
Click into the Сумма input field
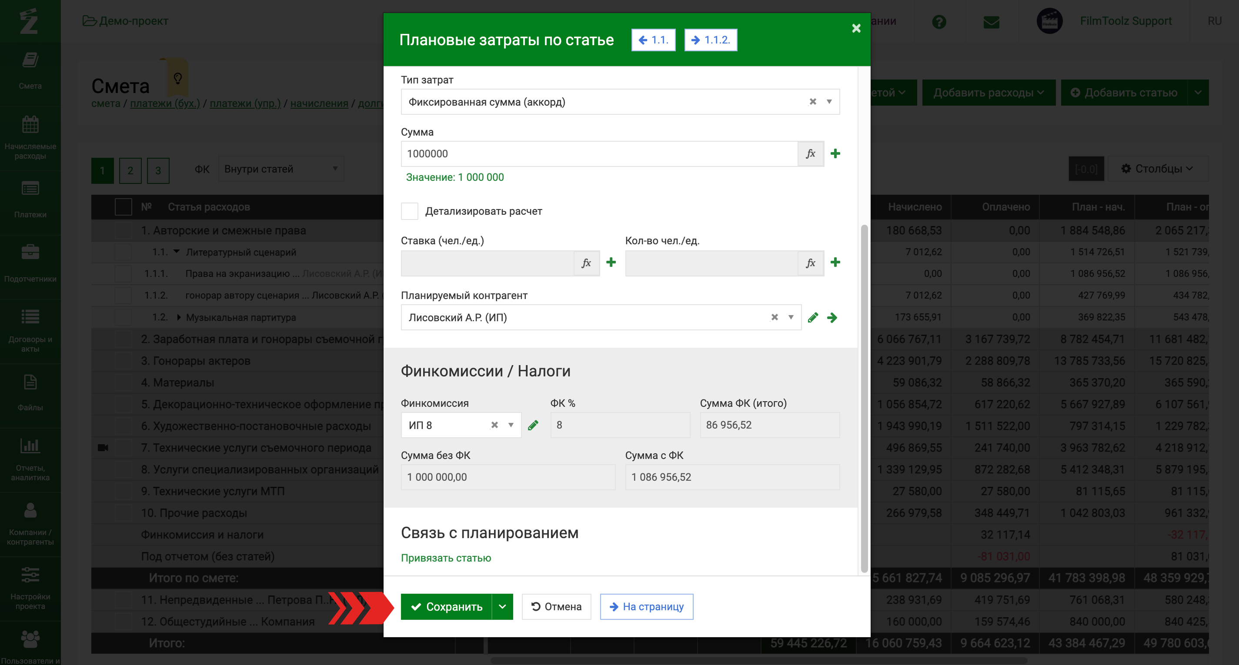[x=599, y=153]
